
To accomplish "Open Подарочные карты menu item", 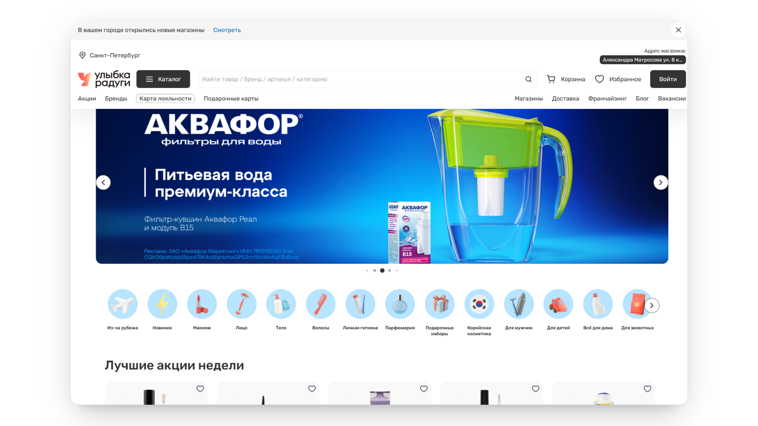I will [x=231, y=99].
